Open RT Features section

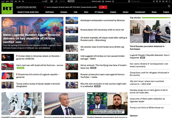pos(99,12)
